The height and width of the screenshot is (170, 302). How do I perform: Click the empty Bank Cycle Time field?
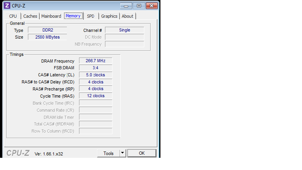(x=96, y=103)
